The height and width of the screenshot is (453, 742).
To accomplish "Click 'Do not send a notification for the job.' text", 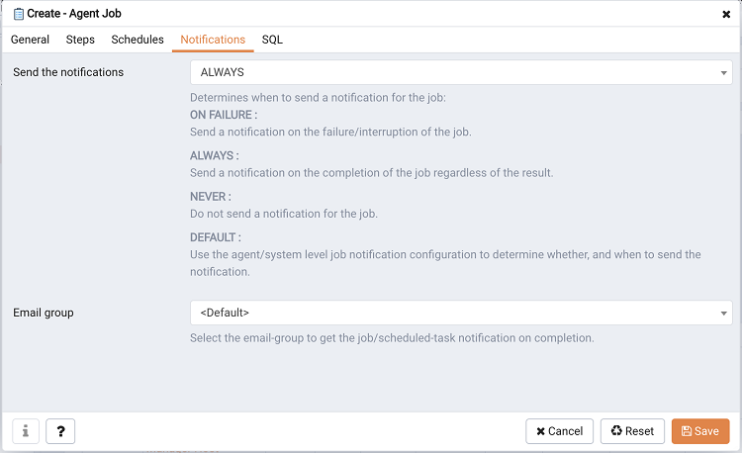I will click(284, 214).
